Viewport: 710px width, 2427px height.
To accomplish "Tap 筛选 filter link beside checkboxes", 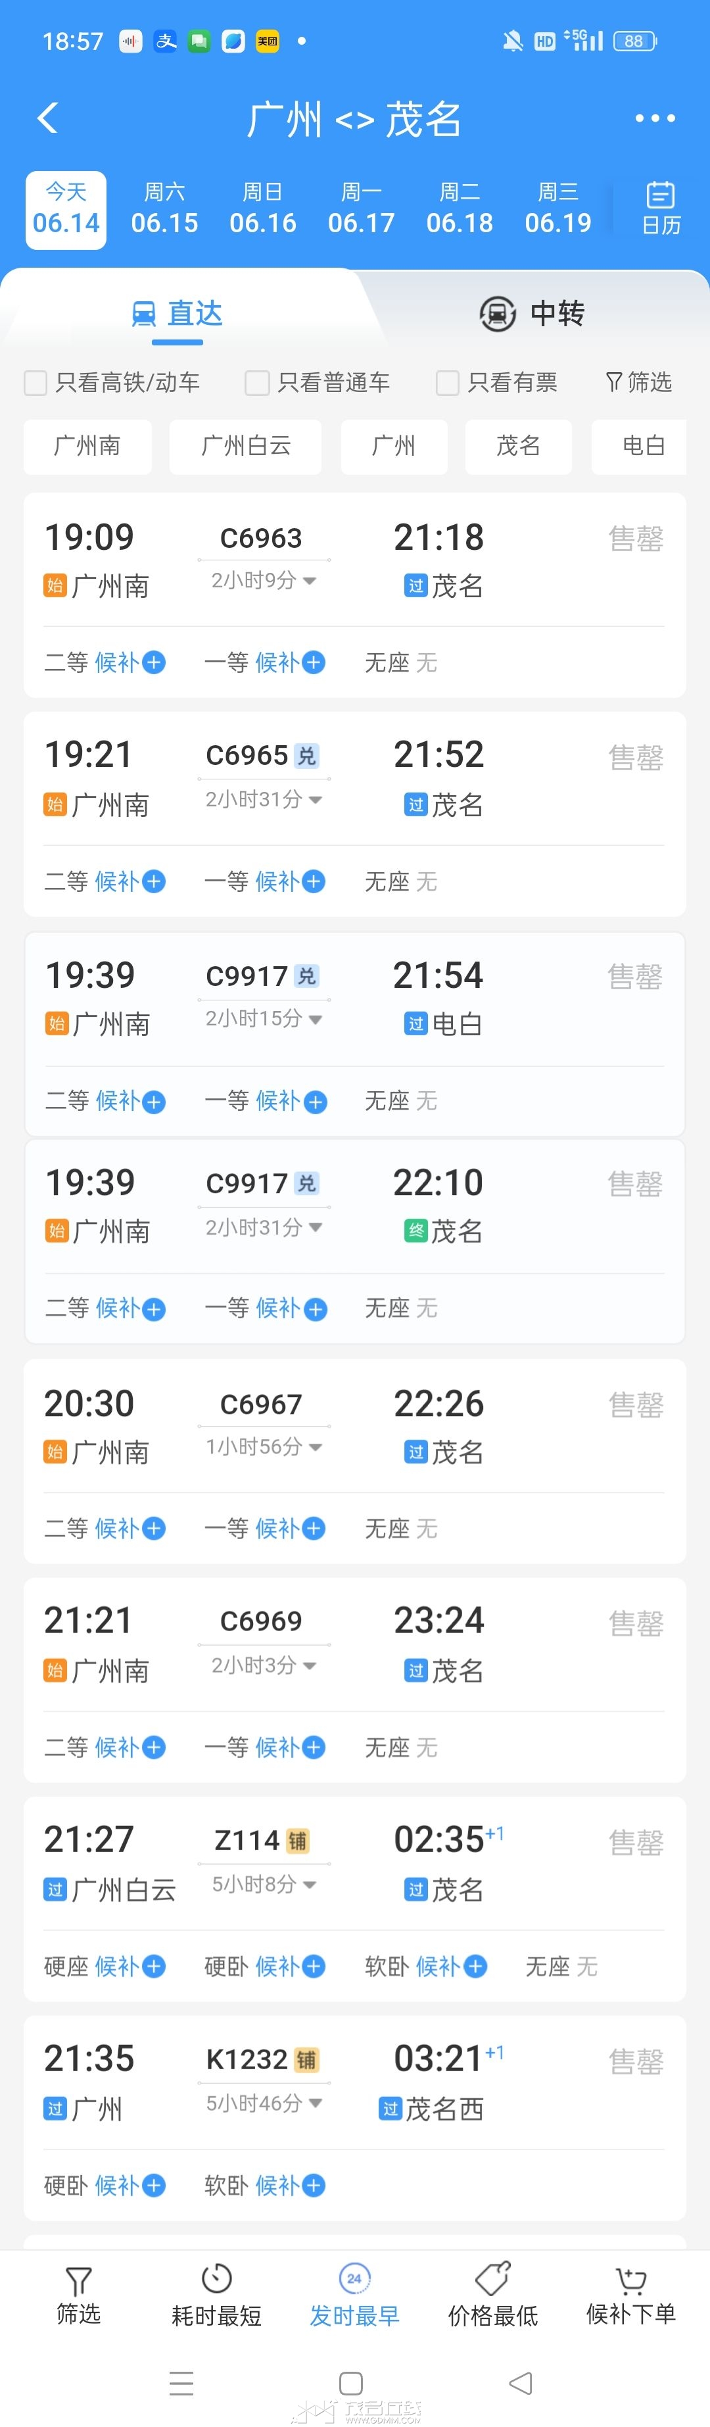I will coord(638,381).
